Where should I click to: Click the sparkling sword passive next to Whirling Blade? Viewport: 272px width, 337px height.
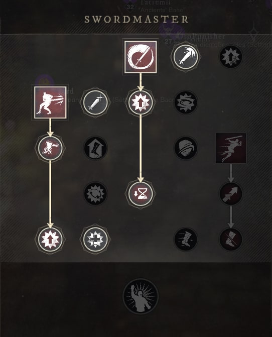186,57
